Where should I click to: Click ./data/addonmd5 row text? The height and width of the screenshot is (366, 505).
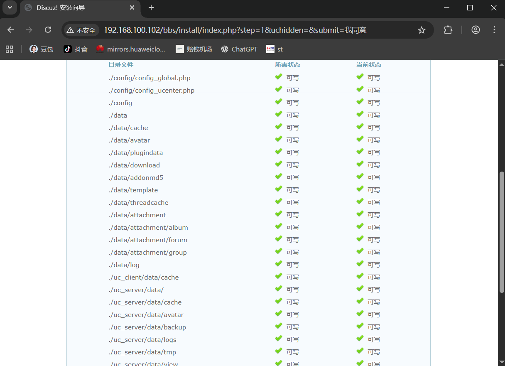tap(136, 177)
